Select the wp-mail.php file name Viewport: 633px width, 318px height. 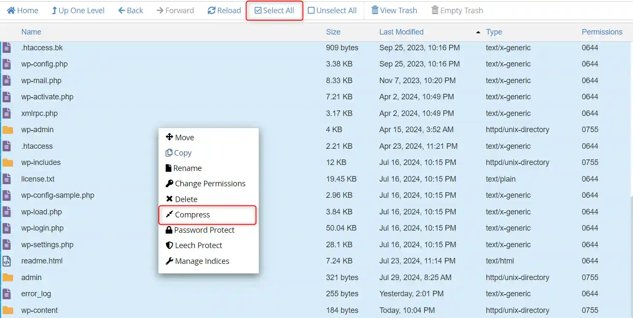click(x=41, y=81)
